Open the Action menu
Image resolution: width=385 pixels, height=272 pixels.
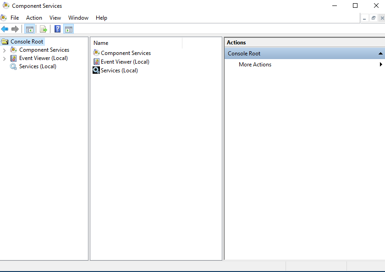34,18
